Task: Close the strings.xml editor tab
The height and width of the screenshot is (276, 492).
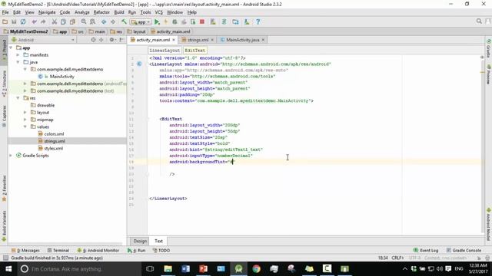Action: (x=212, y=40)
